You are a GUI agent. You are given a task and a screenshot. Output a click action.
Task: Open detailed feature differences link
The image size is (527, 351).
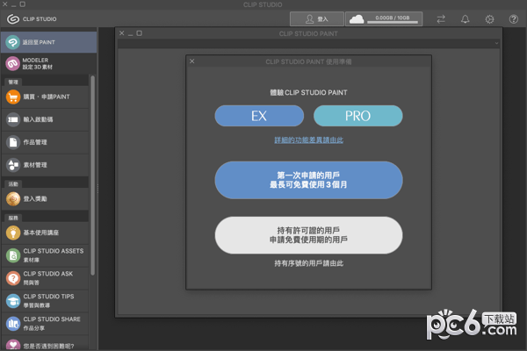tap(309, 140)
